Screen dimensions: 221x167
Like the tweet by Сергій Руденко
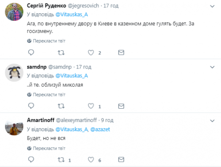(x=91, y=53)
